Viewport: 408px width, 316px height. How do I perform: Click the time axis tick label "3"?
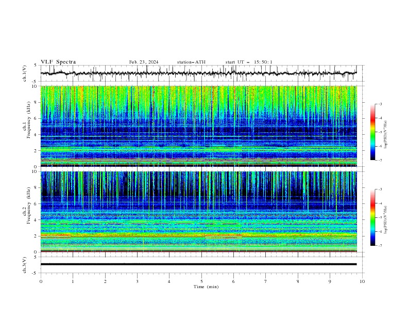coord(137,281)
